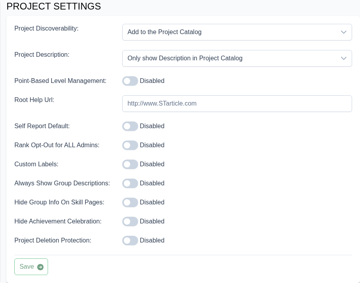Click the Hide Achievement Celebration label
This screenshot has height=283, width=360.
(58, 221)
